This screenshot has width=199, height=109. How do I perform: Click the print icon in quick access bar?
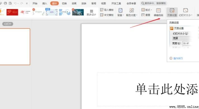coord(5,3)
